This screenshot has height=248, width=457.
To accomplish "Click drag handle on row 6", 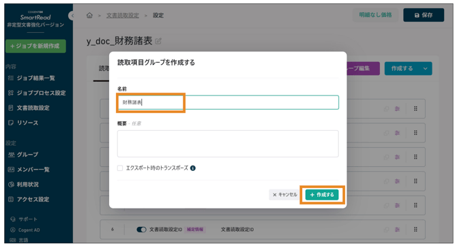I will (x=415, y=230).
